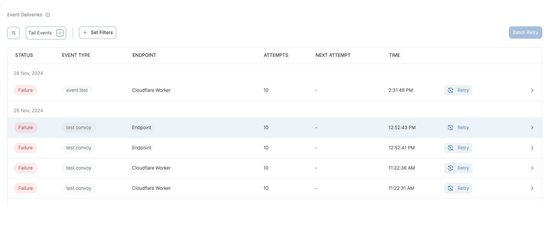Viewport: 551px width, 251px height.
Task: Click retry icon for the 11:22:31 AM delivery
Action: 451,188
